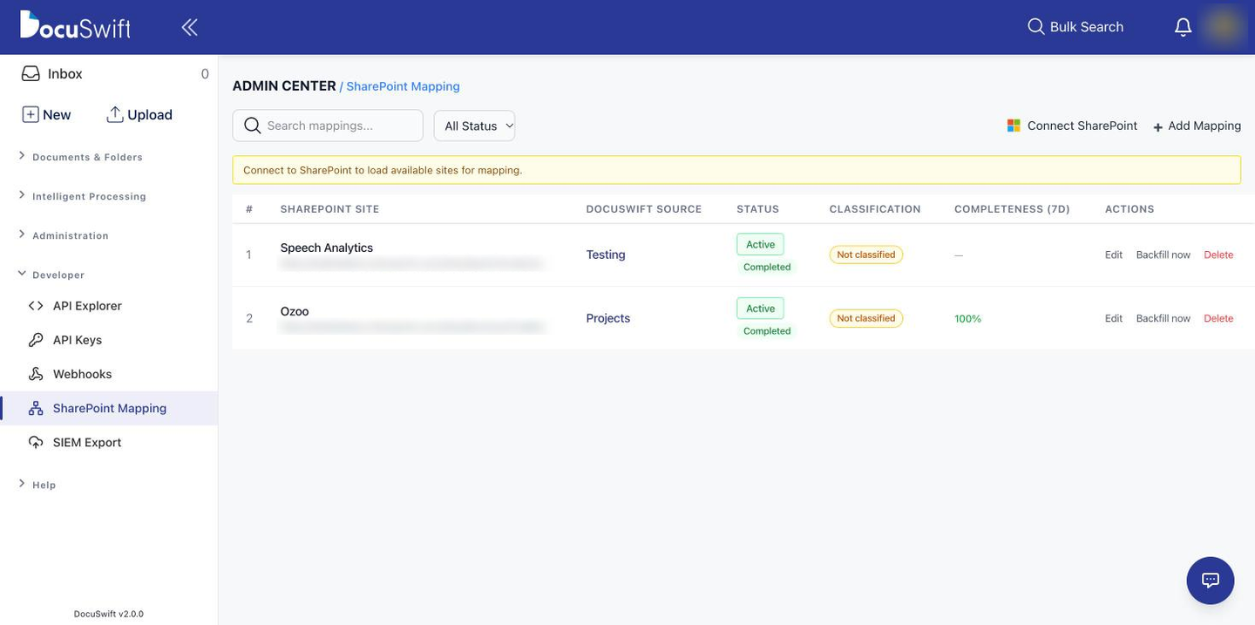The width and height of the screenshot is (1255, 625).
Task: Click the Speech Analytics site name
Action: coord(327,248)
